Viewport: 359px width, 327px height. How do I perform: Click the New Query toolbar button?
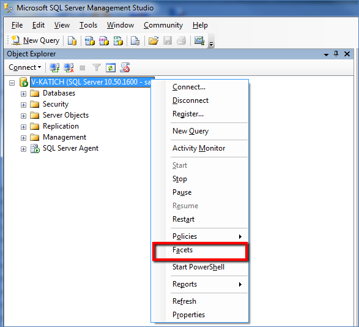[x=35, y=40]
